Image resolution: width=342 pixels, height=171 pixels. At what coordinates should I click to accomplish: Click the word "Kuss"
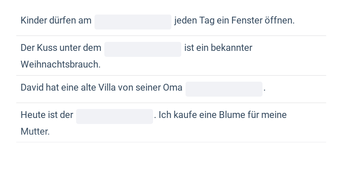46,48
